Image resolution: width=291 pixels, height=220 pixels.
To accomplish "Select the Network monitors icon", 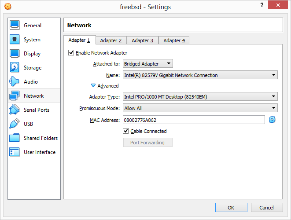I will (x=15, y=95).
